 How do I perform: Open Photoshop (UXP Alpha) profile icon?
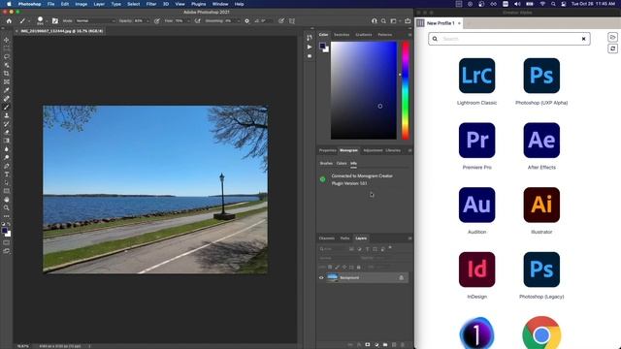click(541, 76)
